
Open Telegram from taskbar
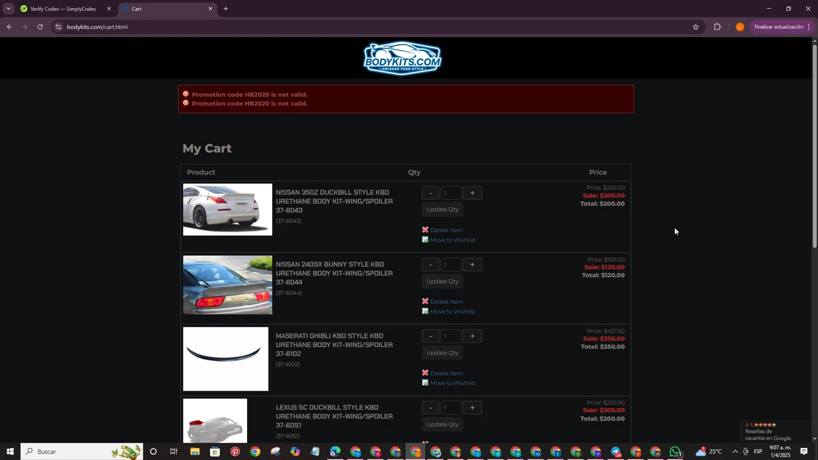pos(616,451)
